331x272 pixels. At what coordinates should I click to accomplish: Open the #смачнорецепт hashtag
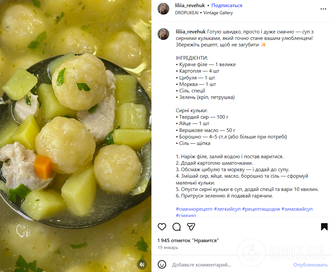coord(194,209)
